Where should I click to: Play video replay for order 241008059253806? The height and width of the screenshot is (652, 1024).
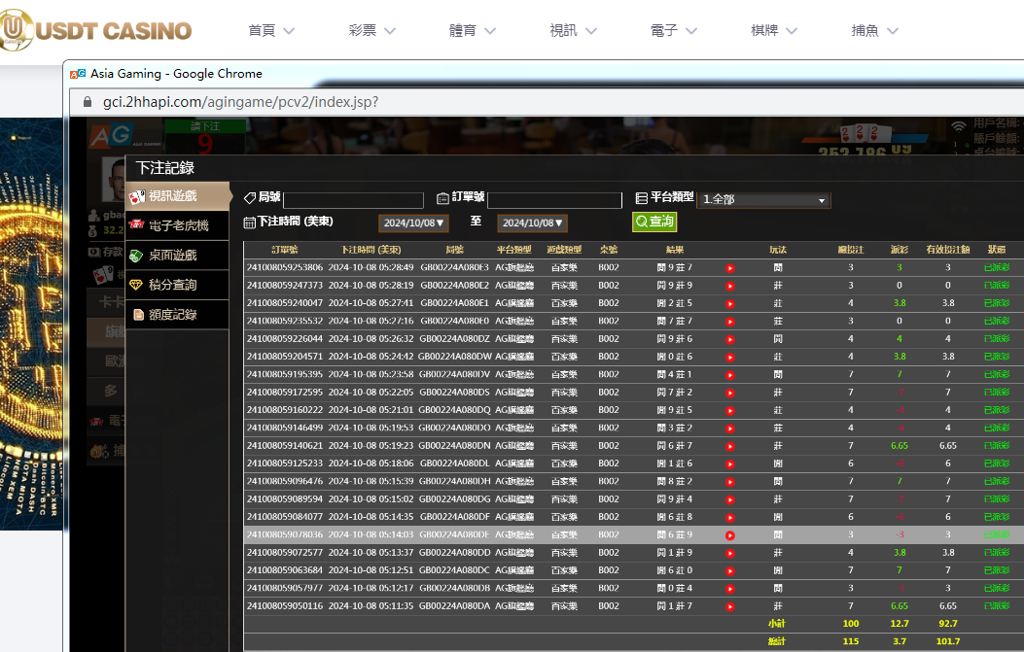tap(729, 267)
